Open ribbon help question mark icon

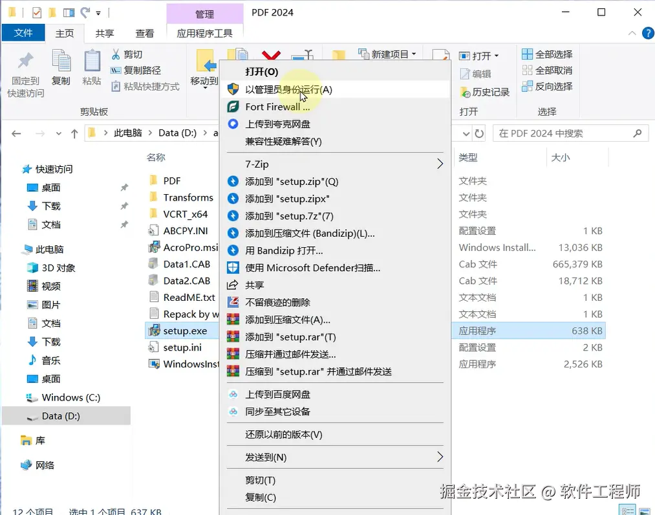pyautogui.click(x=648, y=33)
